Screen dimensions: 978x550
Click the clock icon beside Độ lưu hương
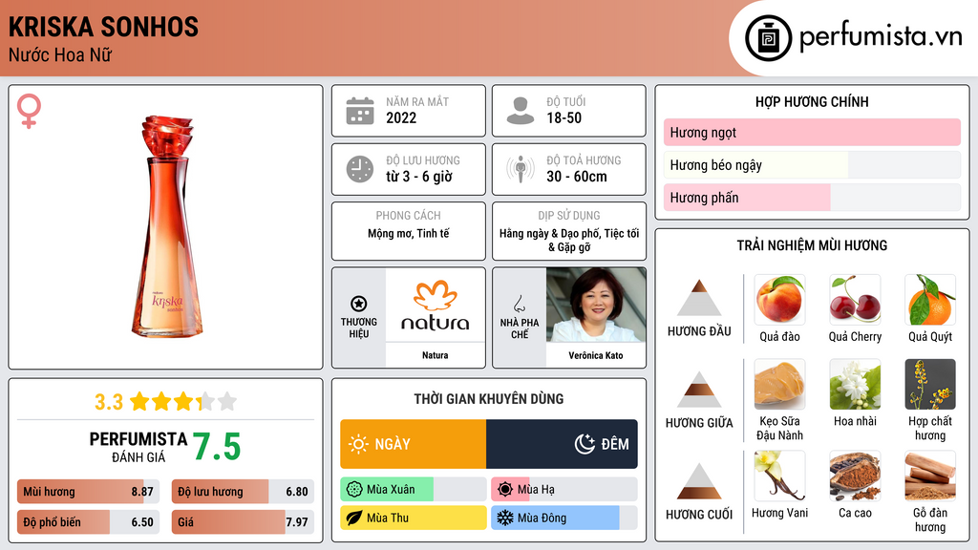[x=360, y=169]
